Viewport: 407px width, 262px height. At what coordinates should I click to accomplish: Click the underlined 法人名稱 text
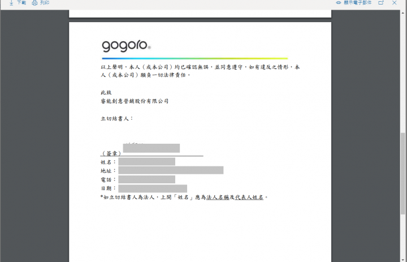pos(218,197)
